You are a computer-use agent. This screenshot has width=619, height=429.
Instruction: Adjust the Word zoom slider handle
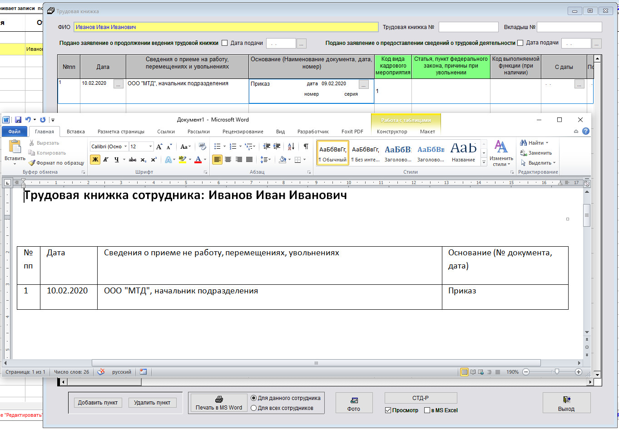(557, 372)
